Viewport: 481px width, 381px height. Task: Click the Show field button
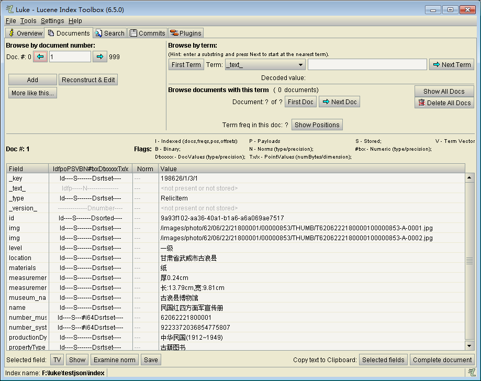coord(77,360)
